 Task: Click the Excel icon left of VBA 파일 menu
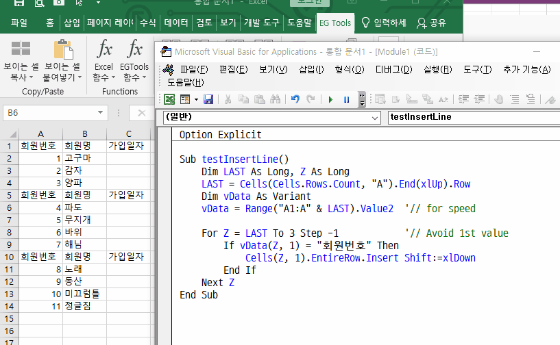(168, 70)
